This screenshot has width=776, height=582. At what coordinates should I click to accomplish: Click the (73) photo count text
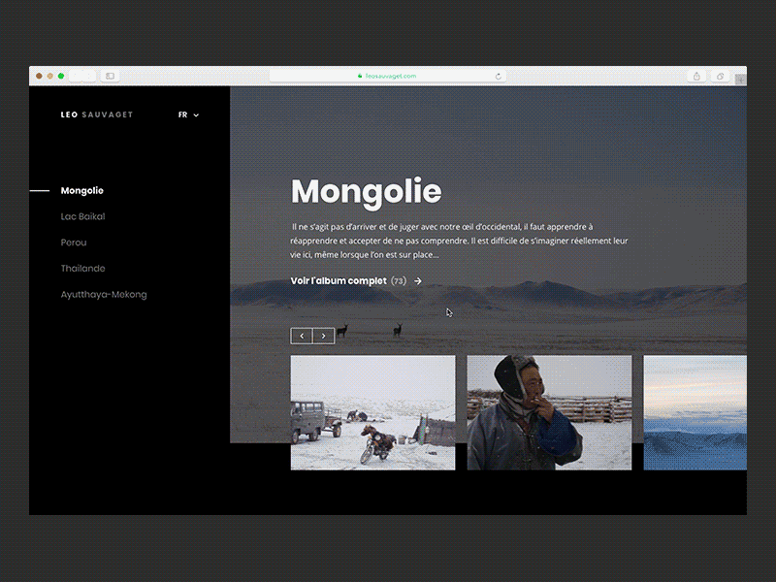tap(399, 280)
